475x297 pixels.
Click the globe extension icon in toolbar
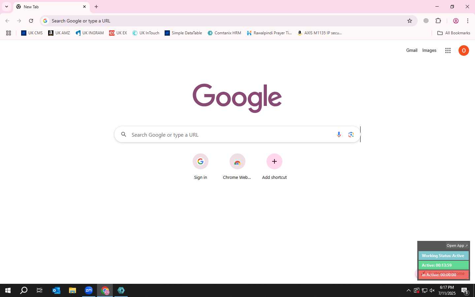(x=426, y=21)
